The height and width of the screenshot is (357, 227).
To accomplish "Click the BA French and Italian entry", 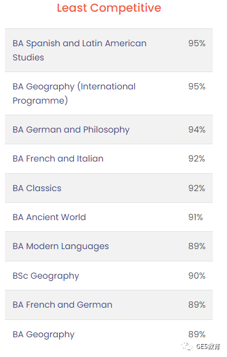I will 58,158.
